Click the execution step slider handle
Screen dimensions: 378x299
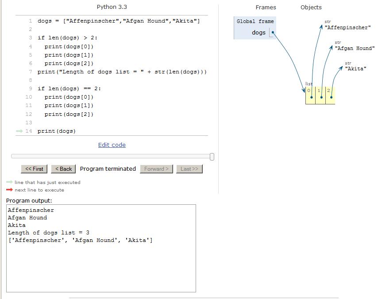[212, 157]
